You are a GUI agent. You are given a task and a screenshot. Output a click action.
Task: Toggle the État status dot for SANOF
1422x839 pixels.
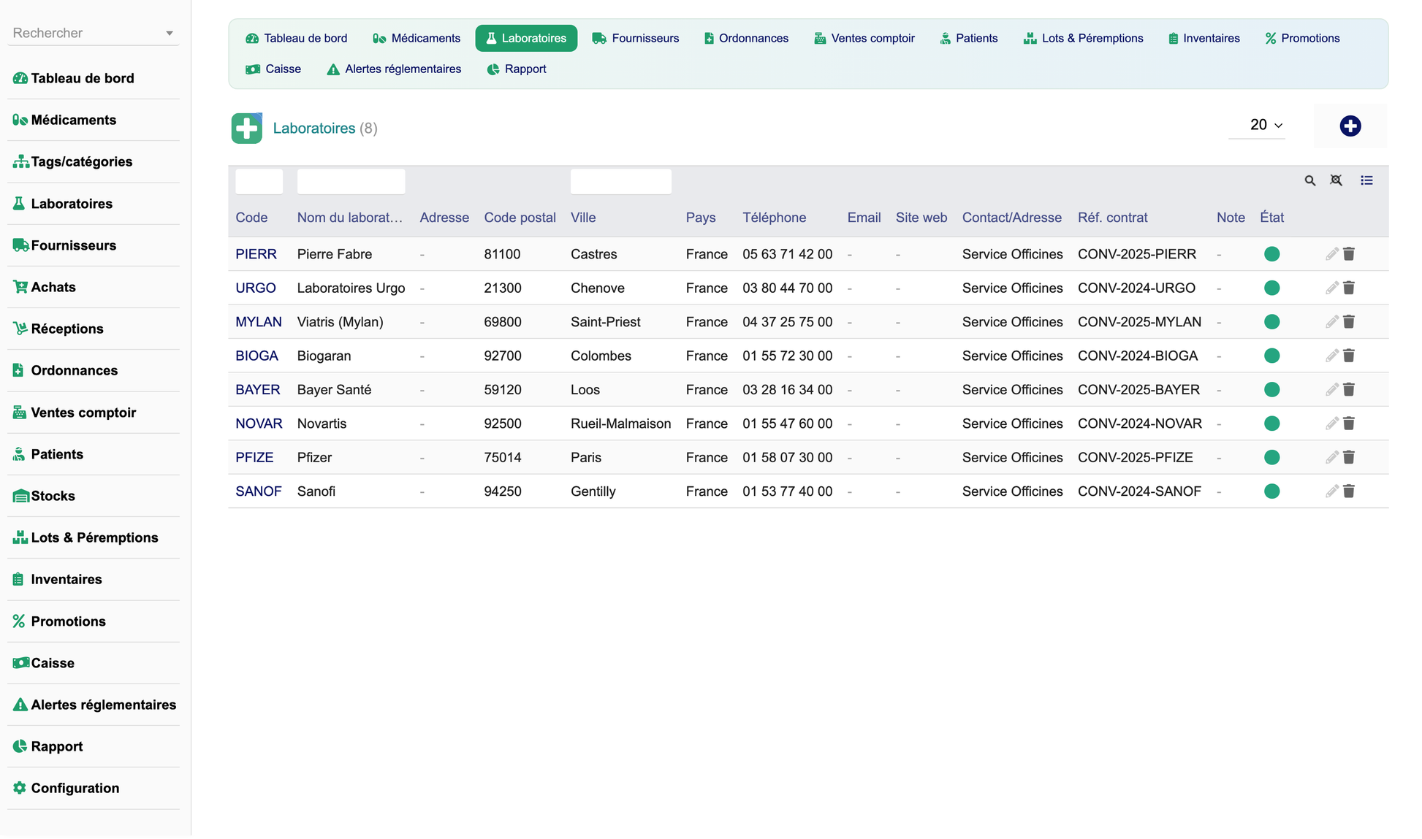[1271, 491]
